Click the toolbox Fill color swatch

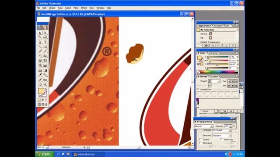click(41, 91)
